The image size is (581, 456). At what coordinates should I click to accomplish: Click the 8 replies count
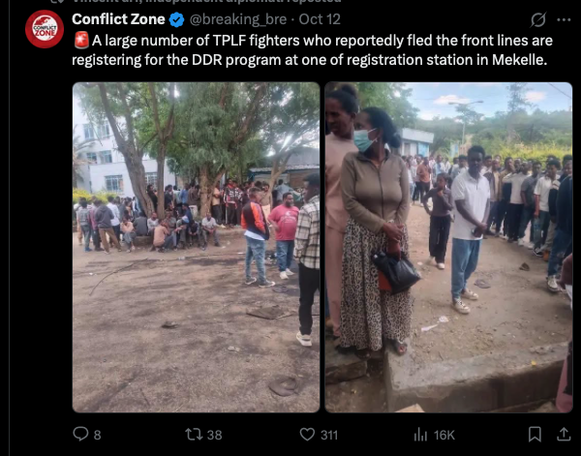(97, 435)
